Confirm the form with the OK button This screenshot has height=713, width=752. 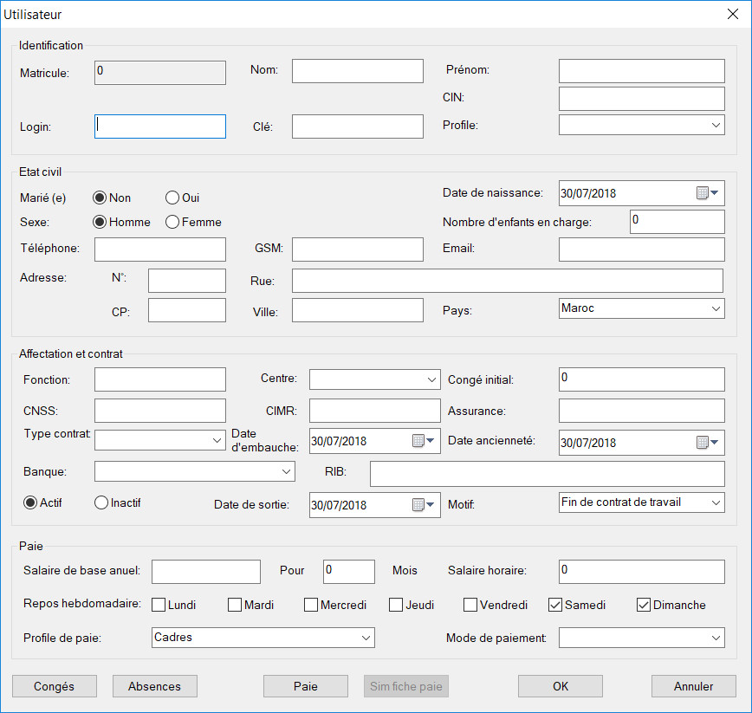pyautogui.click(x=561, y=686)
